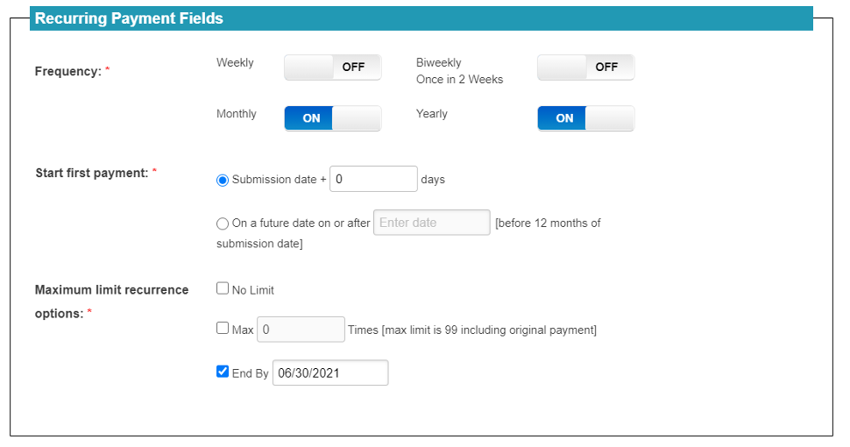Turn on the Weekly frequency switch

[333, 67]
